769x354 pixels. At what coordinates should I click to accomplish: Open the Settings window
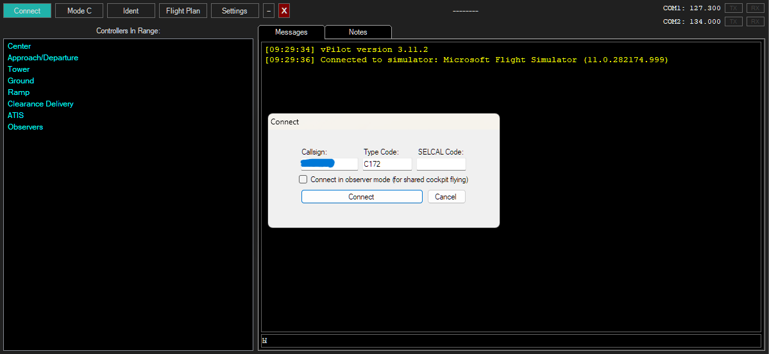pos(235,11)
